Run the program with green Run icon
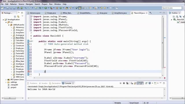Image resolution: width=185 pixels, height=104 pixels. click(46, 8)
